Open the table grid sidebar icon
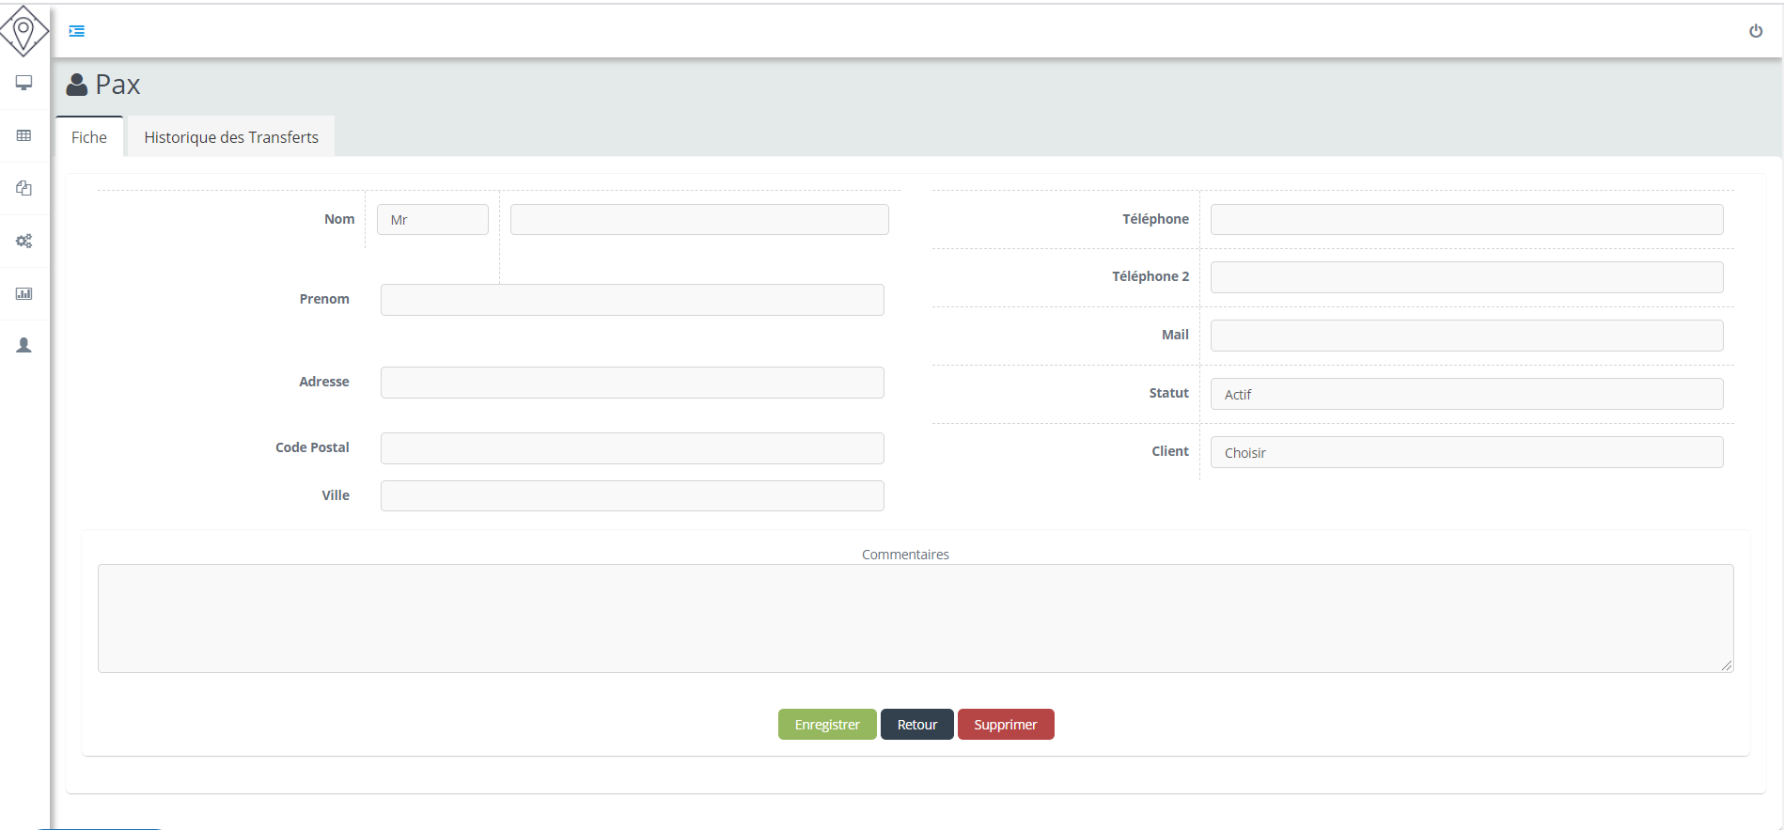Viewport: 1784px width, 830px height. (24, 135)
